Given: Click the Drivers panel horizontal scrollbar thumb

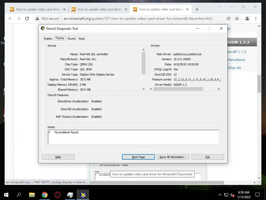Looking at the screenshot, I should (178, 89).
